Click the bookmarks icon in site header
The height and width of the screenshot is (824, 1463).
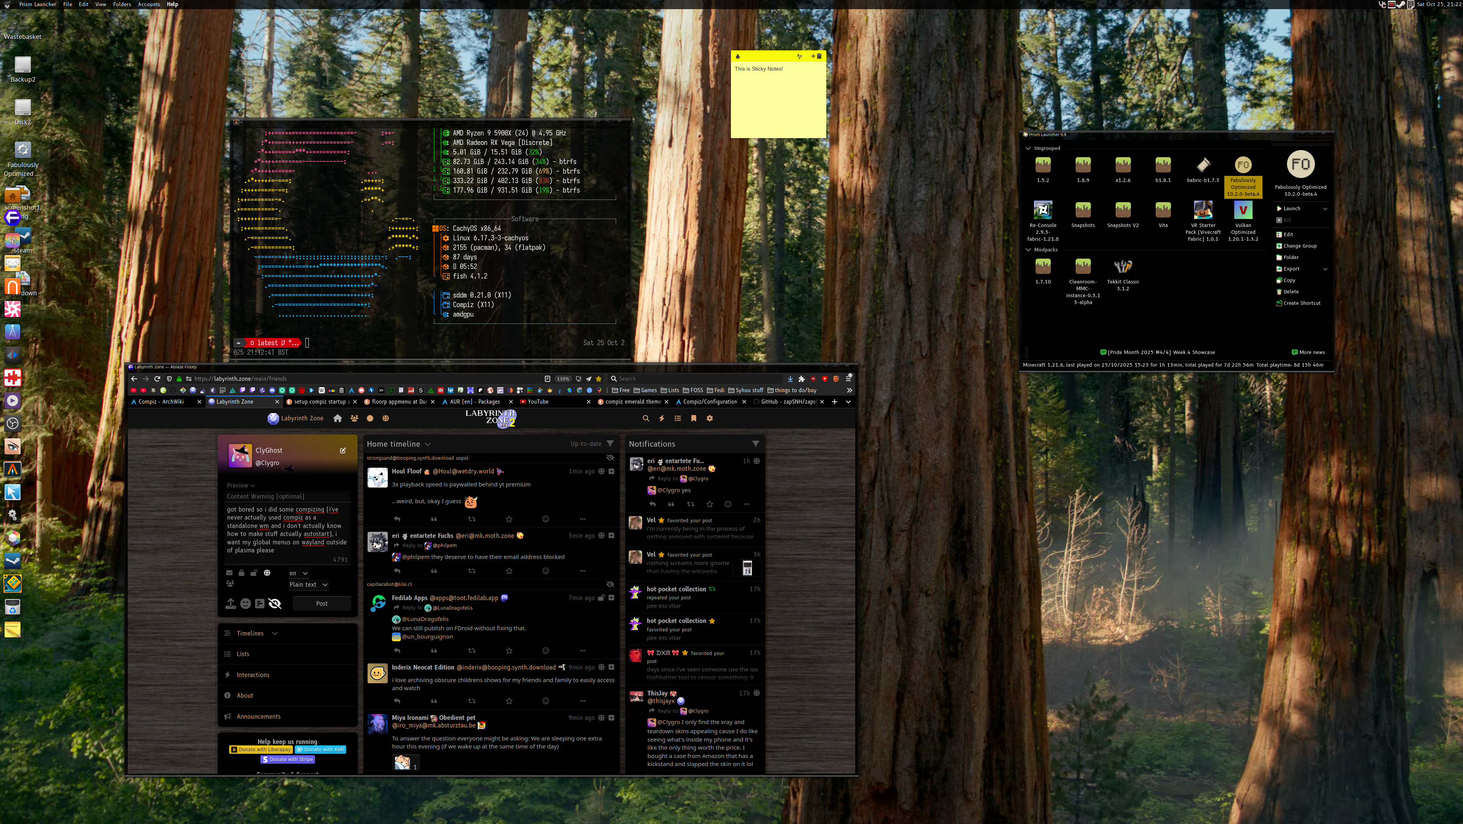pyautogui.click(x=694, y=418)
